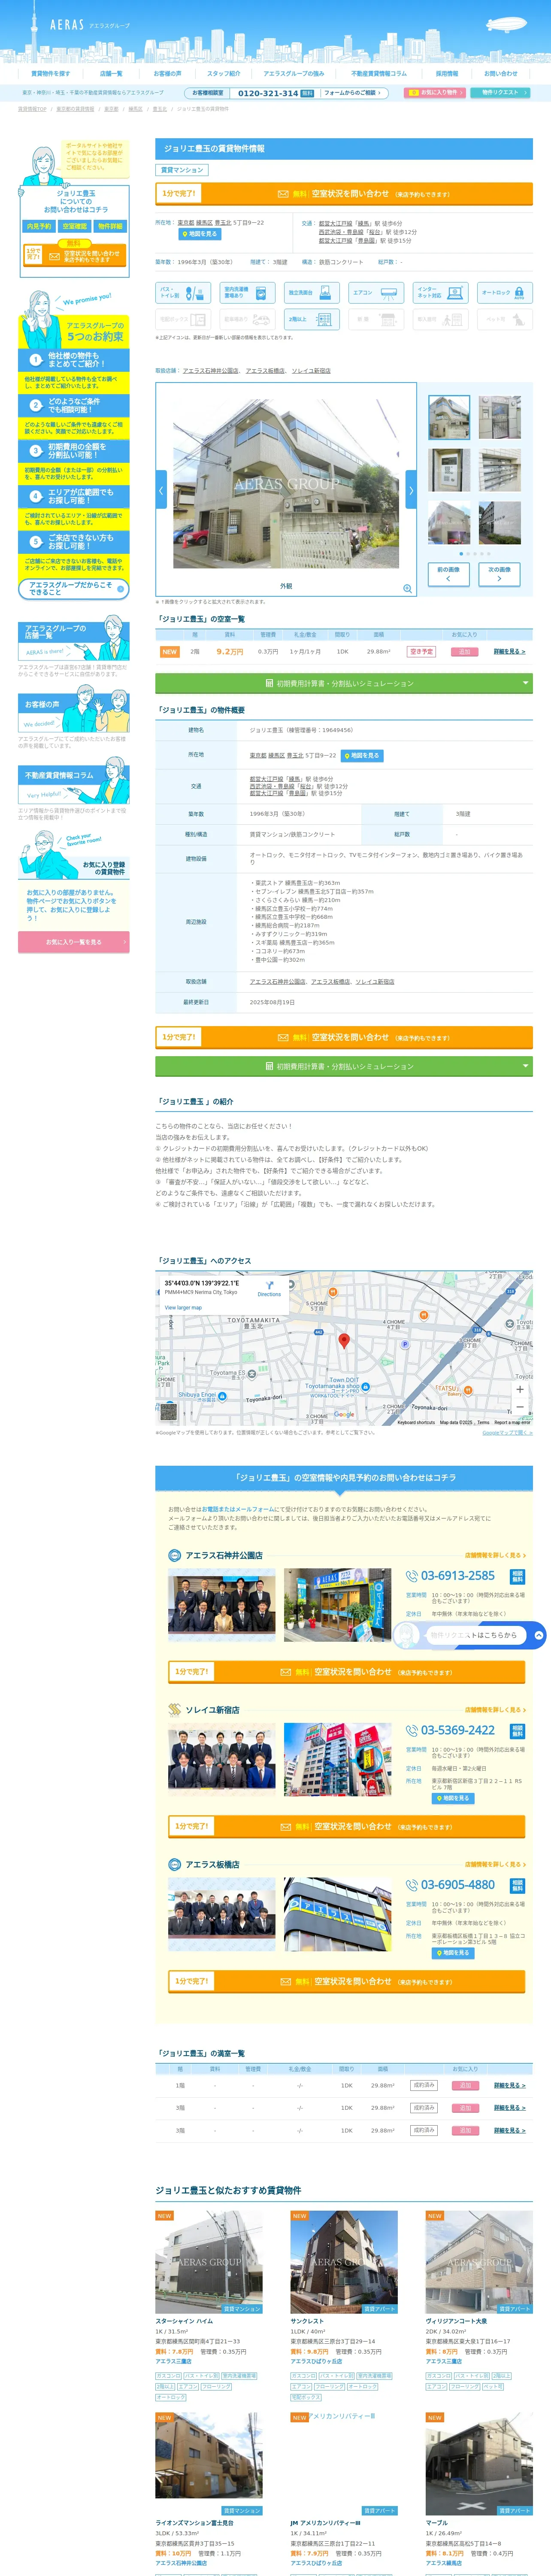This screenshot has width=551, height=2576.
Task: Open 練馬区 breadcrumb link
Action: point(135,109)
